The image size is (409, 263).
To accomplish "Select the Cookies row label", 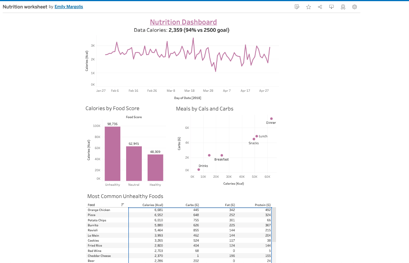I will [x=94, y=240].
